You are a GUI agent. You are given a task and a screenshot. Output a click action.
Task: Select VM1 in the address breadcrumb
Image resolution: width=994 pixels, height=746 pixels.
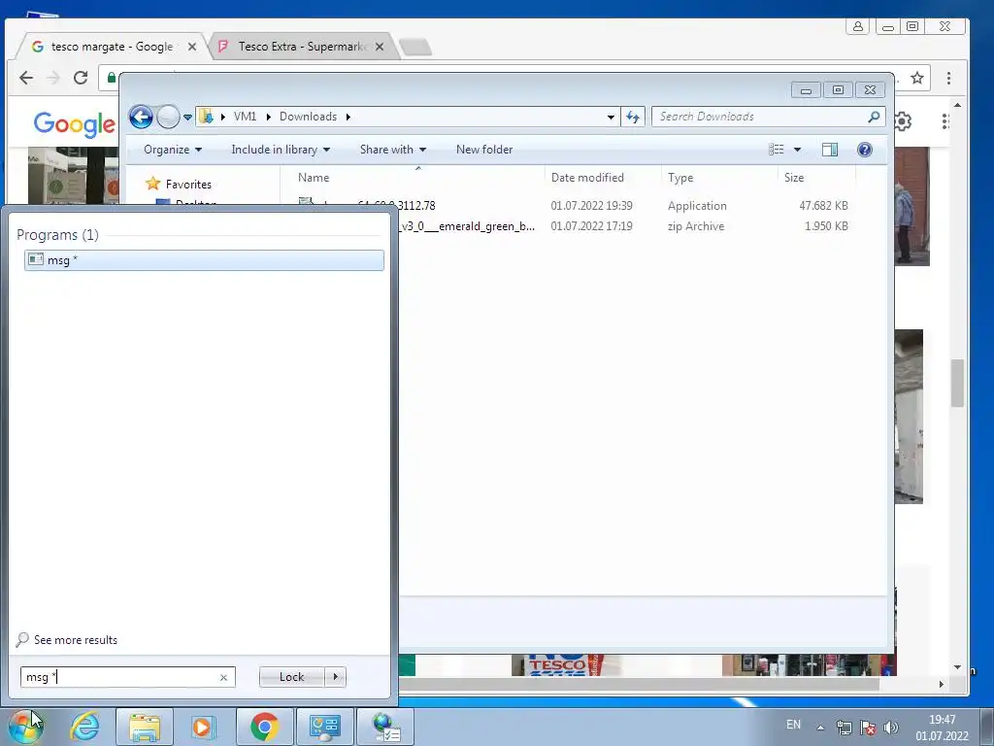pos(245,117)
